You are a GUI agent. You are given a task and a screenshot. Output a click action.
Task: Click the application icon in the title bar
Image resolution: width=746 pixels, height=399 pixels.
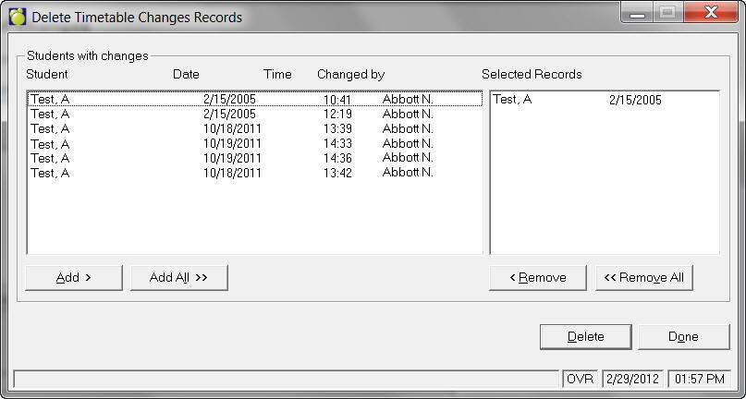[18, 17]
